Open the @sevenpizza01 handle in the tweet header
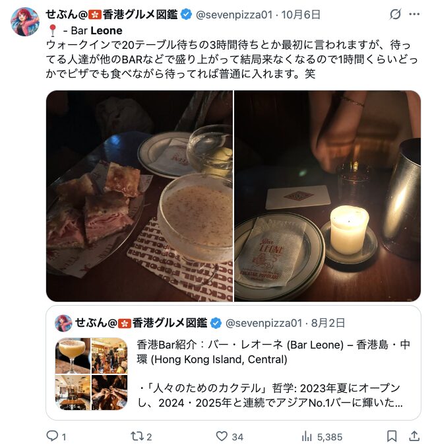Viewport: 430px width, 447px height. click(234, 15)
